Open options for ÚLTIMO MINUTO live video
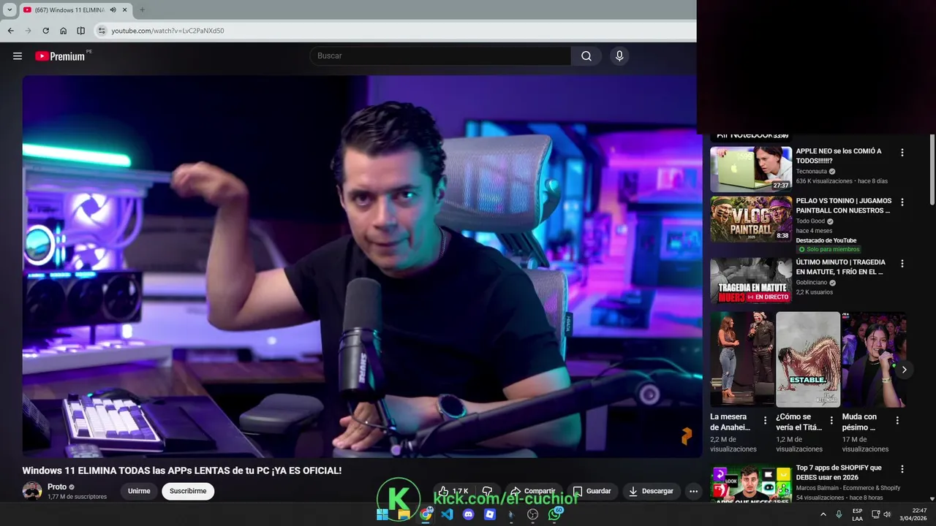 [902, 264]
